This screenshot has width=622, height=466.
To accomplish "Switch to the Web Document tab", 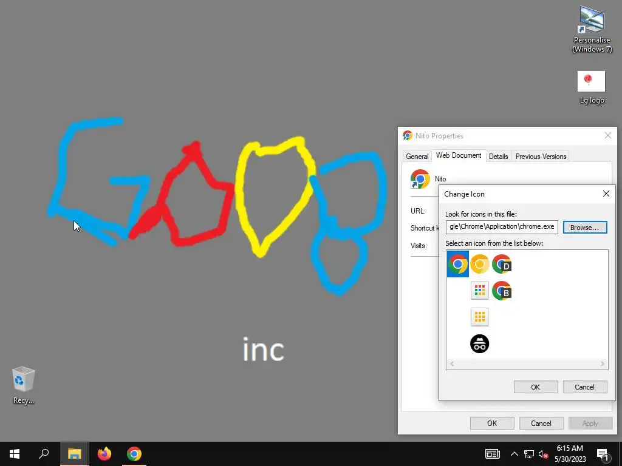I will 459,155.
